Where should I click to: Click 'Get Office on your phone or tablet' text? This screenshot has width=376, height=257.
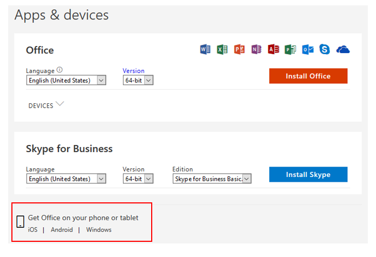[x=83, y=218]
